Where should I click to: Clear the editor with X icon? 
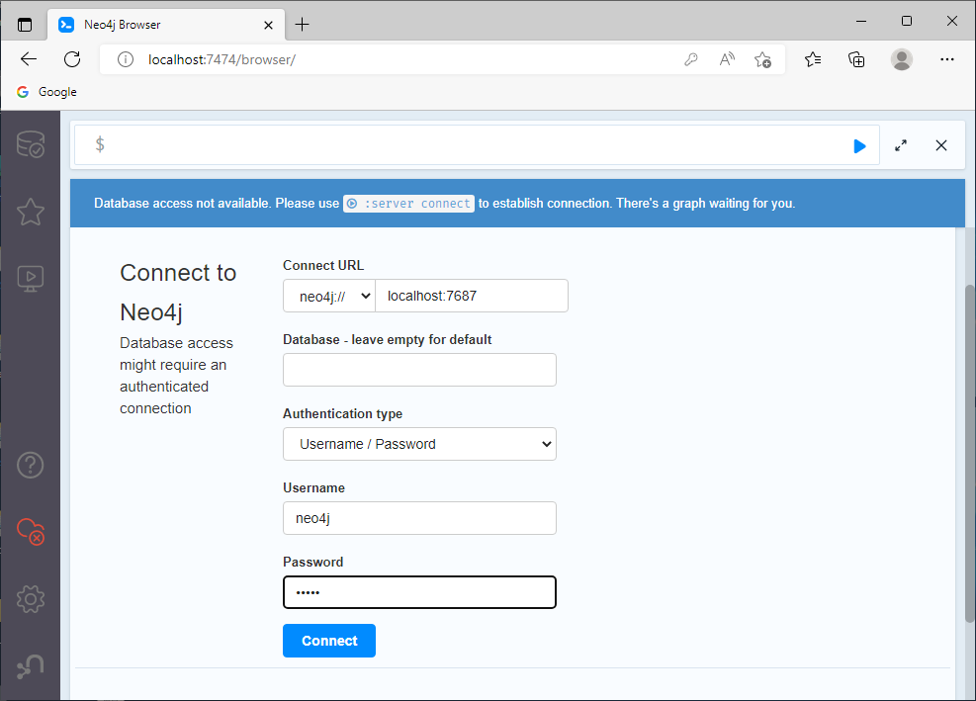pos(941,145)
